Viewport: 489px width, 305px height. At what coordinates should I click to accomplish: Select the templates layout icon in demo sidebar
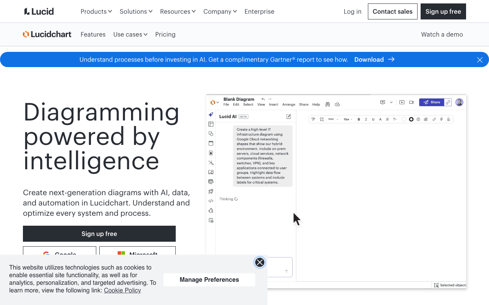[x=211, y=124]
